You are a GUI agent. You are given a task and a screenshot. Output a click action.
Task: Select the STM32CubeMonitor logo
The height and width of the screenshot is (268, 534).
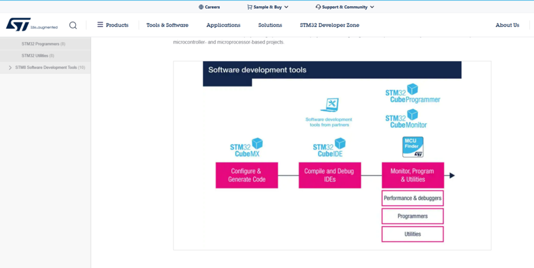click(x=406, y=119)
